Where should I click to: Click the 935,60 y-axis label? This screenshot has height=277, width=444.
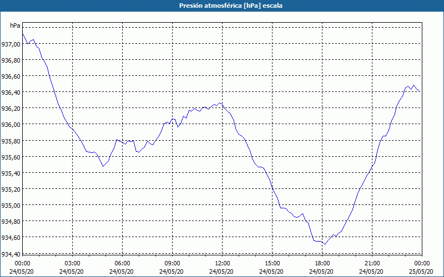click(11, 157)
